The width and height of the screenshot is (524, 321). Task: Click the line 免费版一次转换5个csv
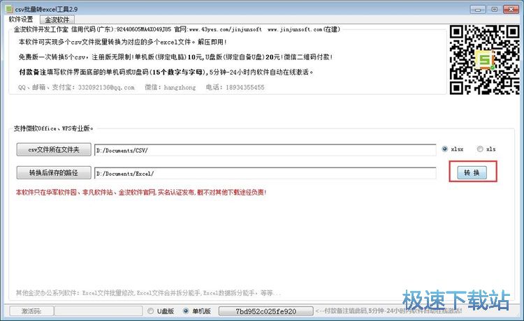[176, 57]
